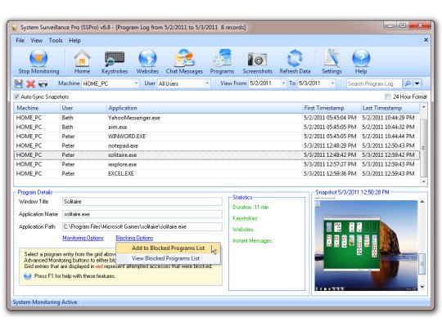
Task: Open the Keystrokes log icon
Action: tap(115, 61)
